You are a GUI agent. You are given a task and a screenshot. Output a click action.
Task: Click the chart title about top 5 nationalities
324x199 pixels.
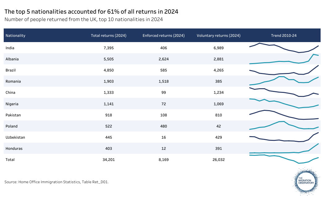tap(91, 12)
